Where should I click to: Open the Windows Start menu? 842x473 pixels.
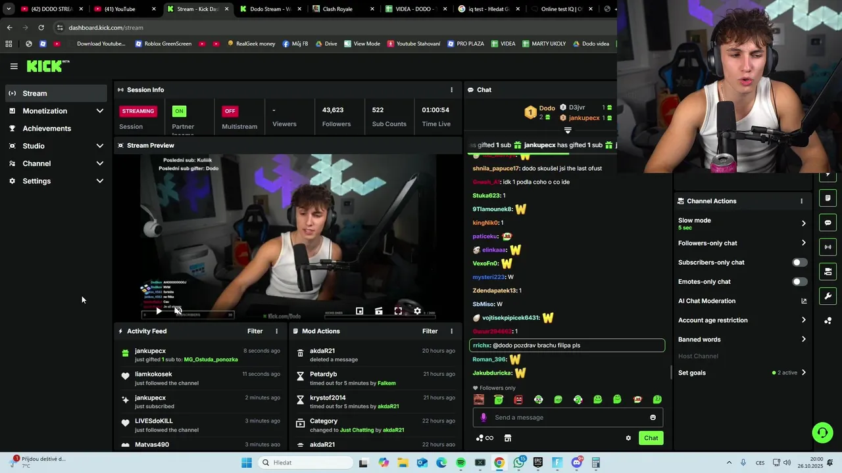247,462
